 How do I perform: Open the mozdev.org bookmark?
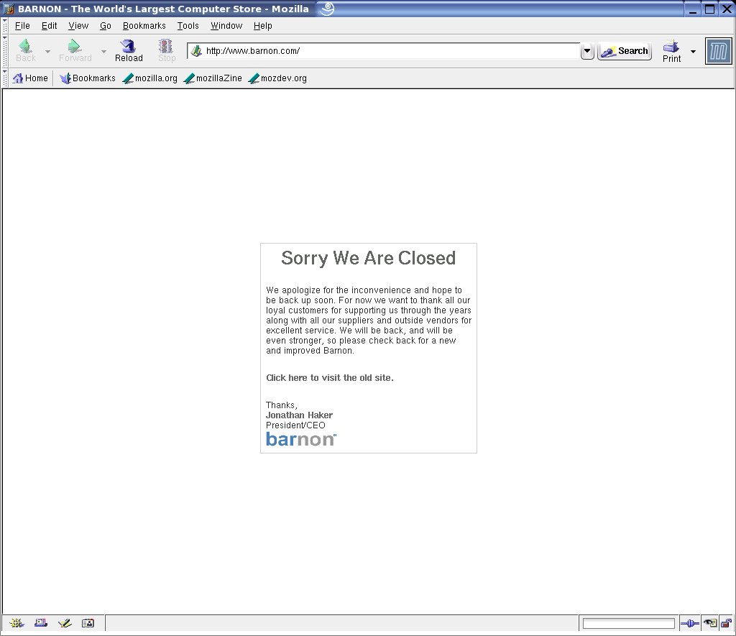click(277, 78)
